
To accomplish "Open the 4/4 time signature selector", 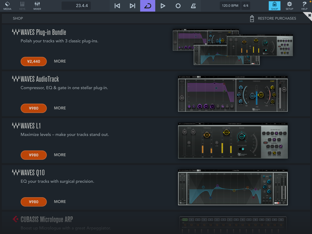I will coord(246,6).
